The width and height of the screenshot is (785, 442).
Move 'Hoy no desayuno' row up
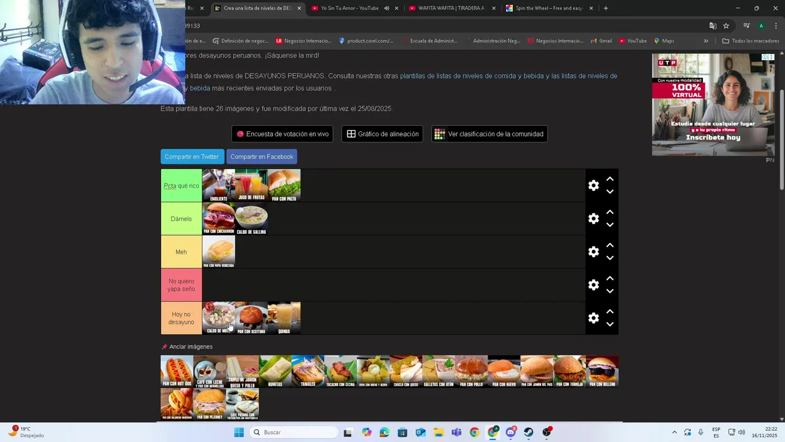coord(610,312)
